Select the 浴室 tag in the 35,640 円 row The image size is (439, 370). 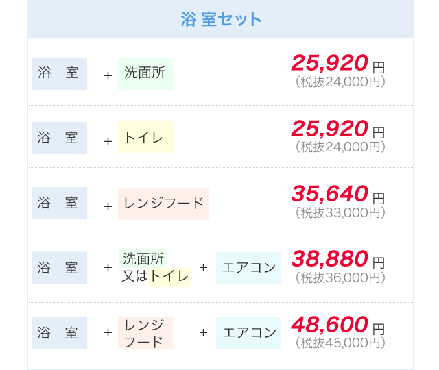60,203
